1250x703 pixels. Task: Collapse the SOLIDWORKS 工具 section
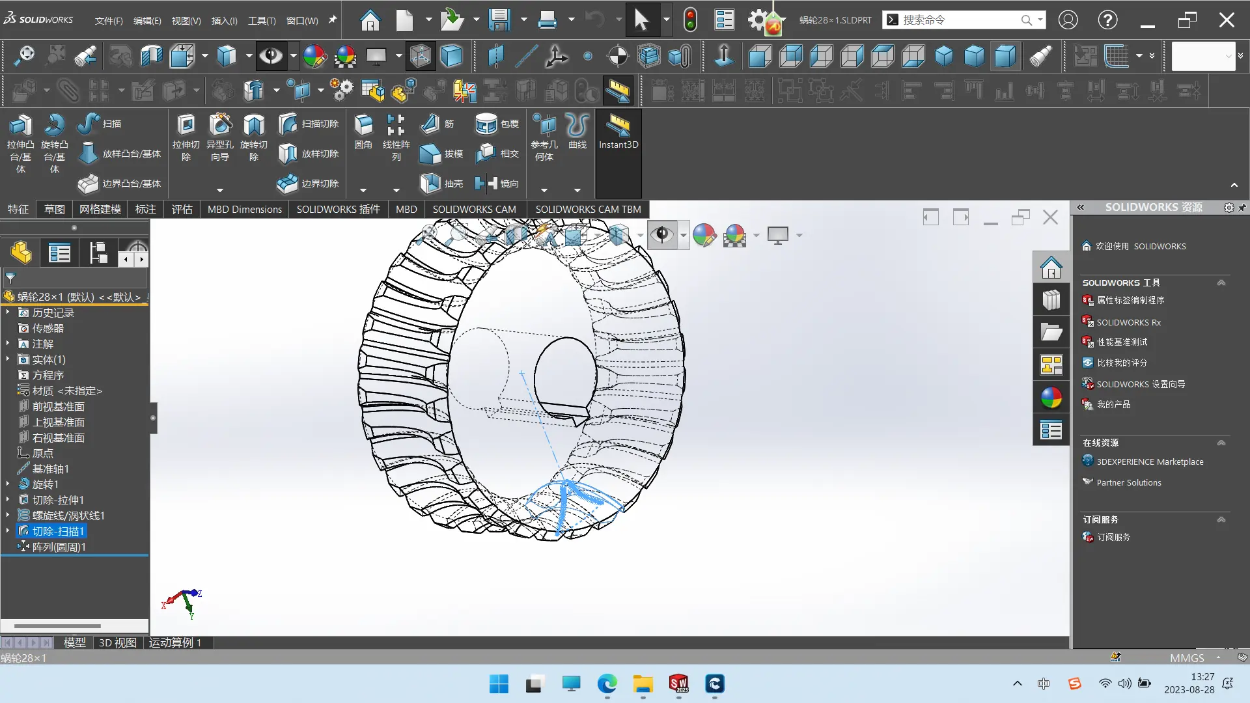[1221, 283]
